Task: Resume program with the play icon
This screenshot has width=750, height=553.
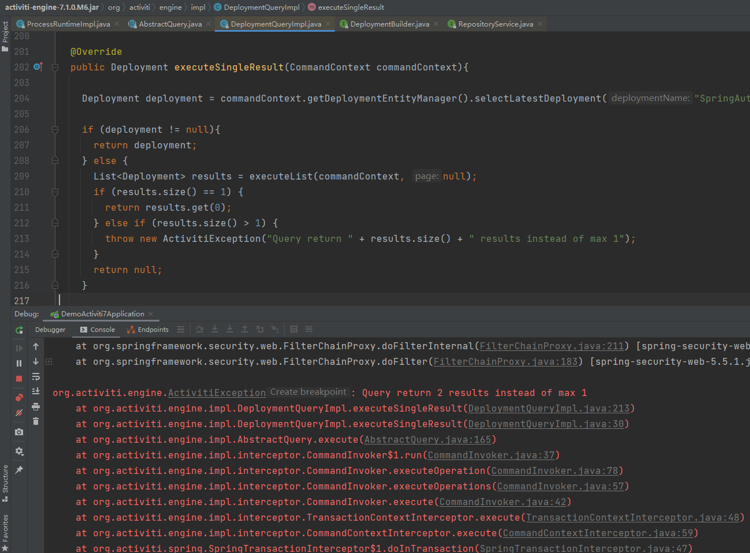Action: tap(19, 348)
